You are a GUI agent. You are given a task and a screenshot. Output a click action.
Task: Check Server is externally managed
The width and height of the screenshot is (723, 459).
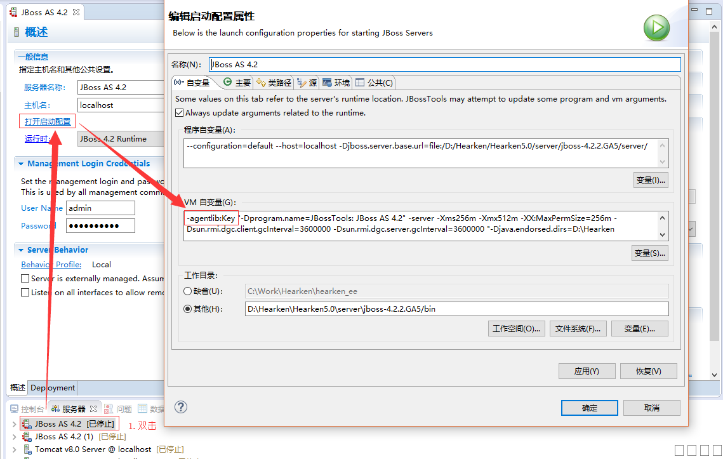(25, 279)
